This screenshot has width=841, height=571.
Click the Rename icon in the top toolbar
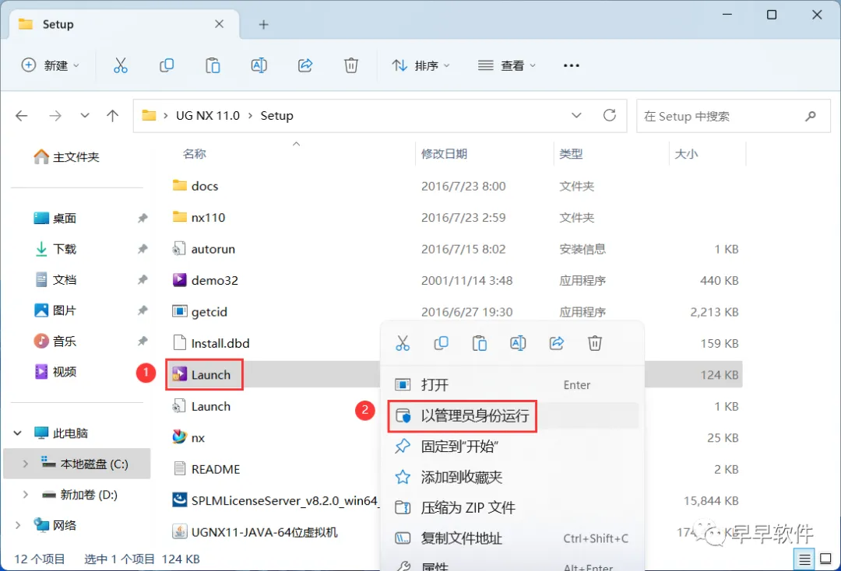[259, 65]
